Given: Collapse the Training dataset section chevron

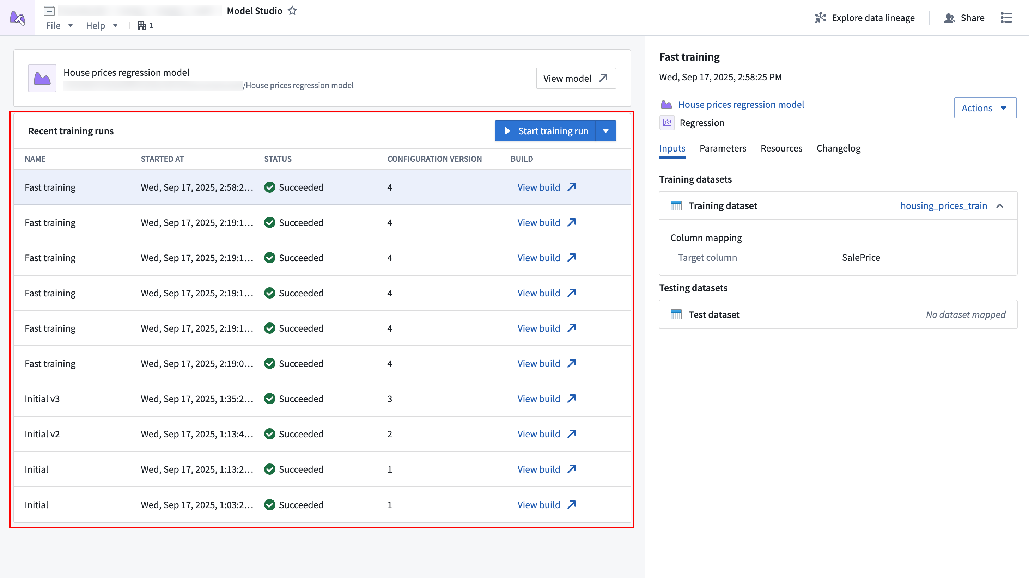Looking at the screenshot, I should click(1000, 206).
